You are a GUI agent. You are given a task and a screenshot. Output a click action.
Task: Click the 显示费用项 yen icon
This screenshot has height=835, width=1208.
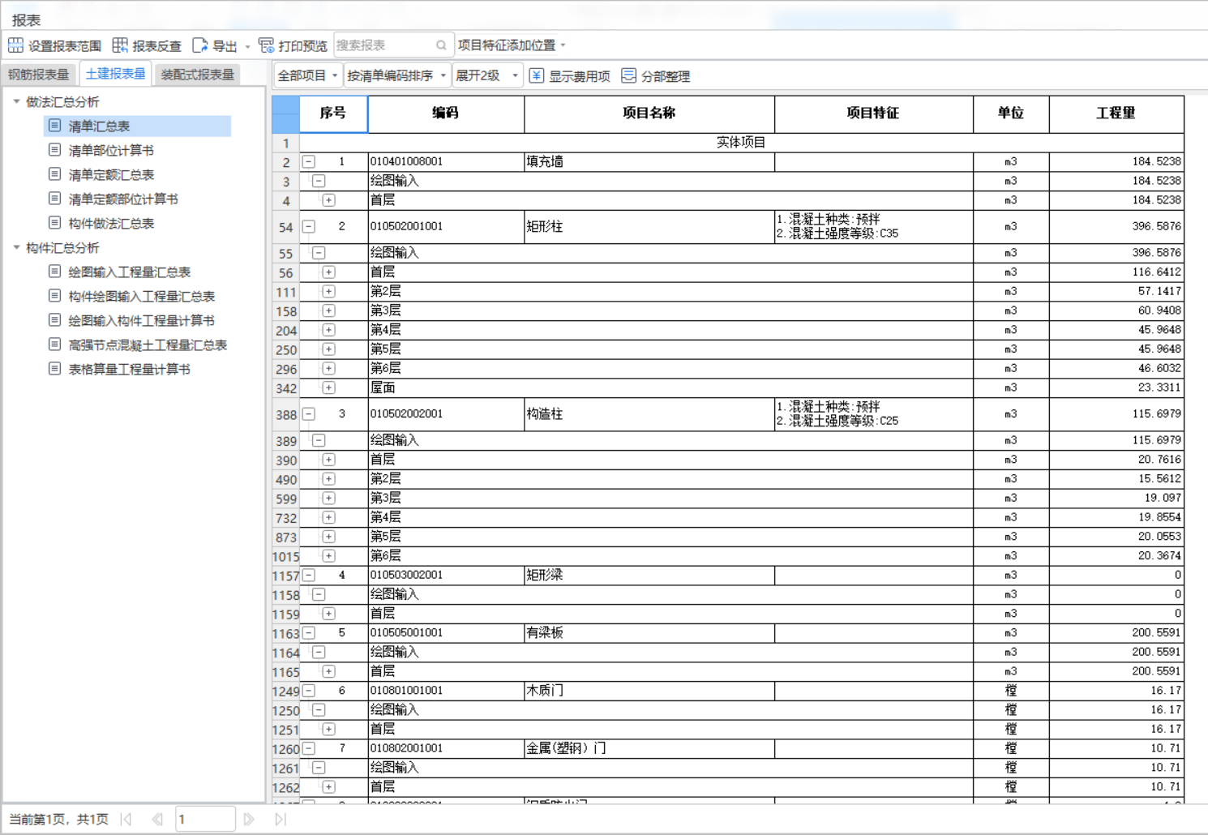click(x=537, y=75)
